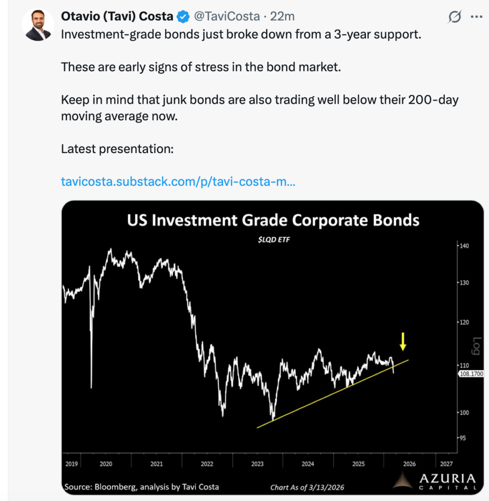Viewport: 489px width, 501px height.
Task: Open the three-dot more options menu
Action: point(476,17)
